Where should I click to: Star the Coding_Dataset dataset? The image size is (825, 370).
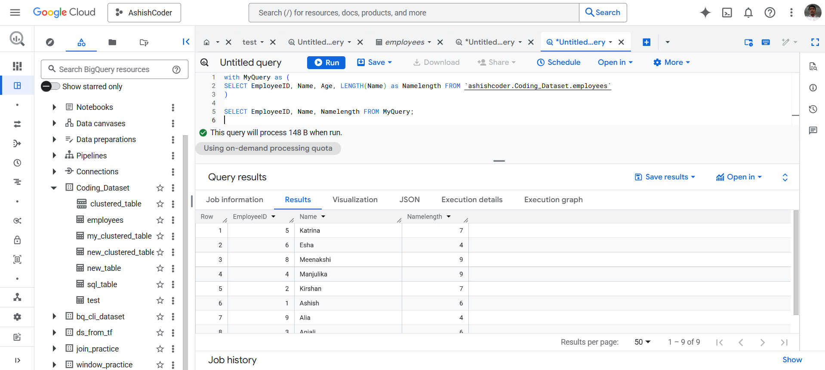click(160, 188)
